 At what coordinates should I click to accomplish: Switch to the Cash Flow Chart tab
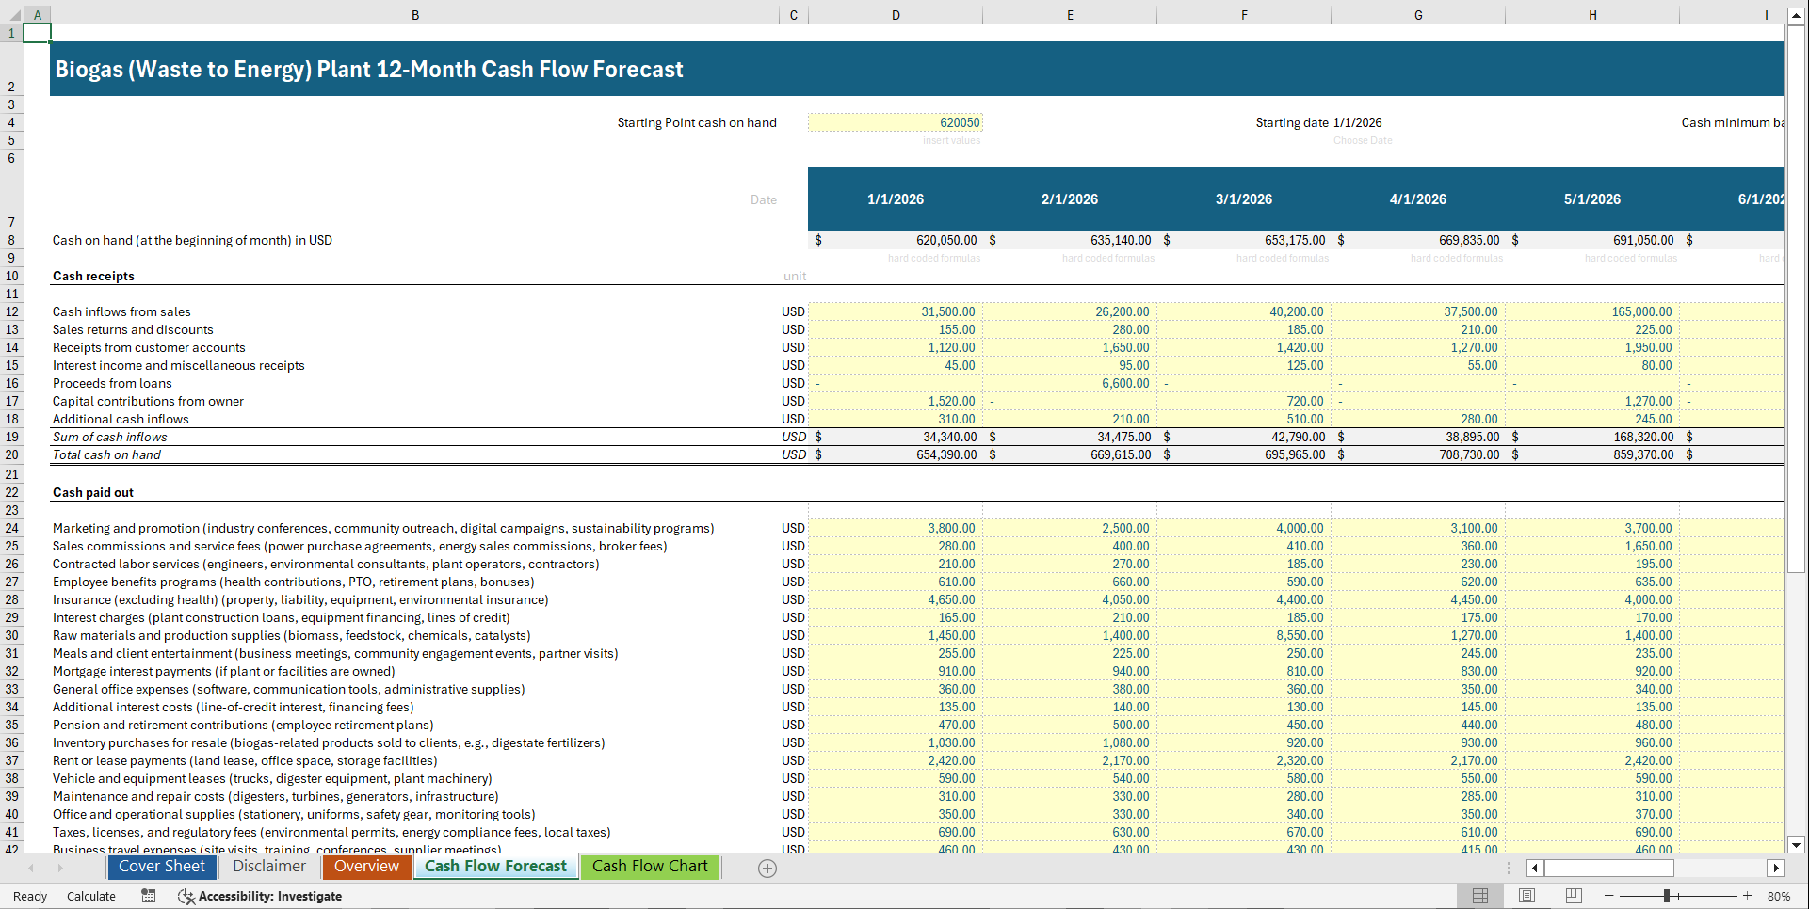point(650,867)
